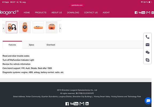Viewport: 154px width, 107px height.
Task: Click the Facebook icon in the header
Action: (136, 13)
